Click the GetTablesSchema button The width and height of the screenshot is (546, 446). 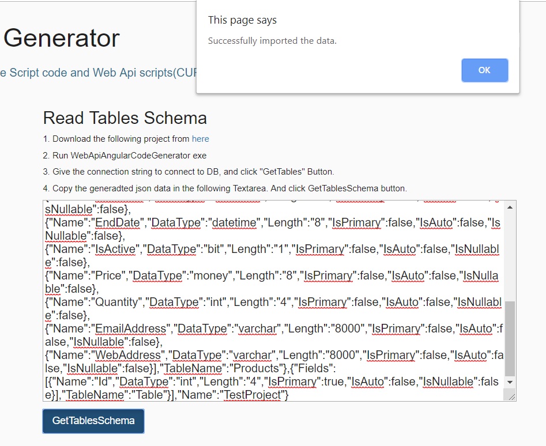click(93, 421)
